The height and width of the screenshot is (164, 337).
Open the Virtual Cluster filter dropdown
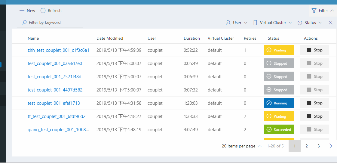(x=273, y=23)
